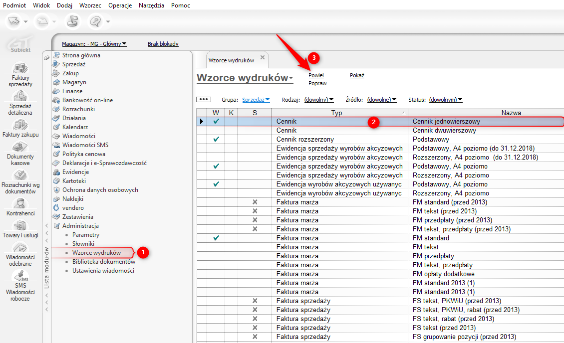Toggle W checkmark for FM standard row

pos(216,238)
